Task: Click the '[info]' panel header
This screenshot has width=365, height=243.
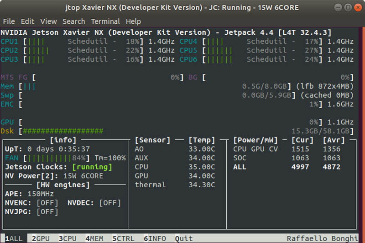Action: (63, 140)
